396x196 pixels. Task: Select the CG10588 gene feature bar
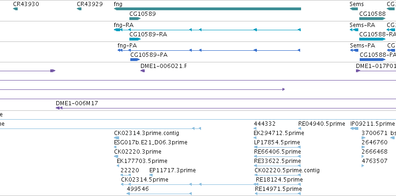372,19
